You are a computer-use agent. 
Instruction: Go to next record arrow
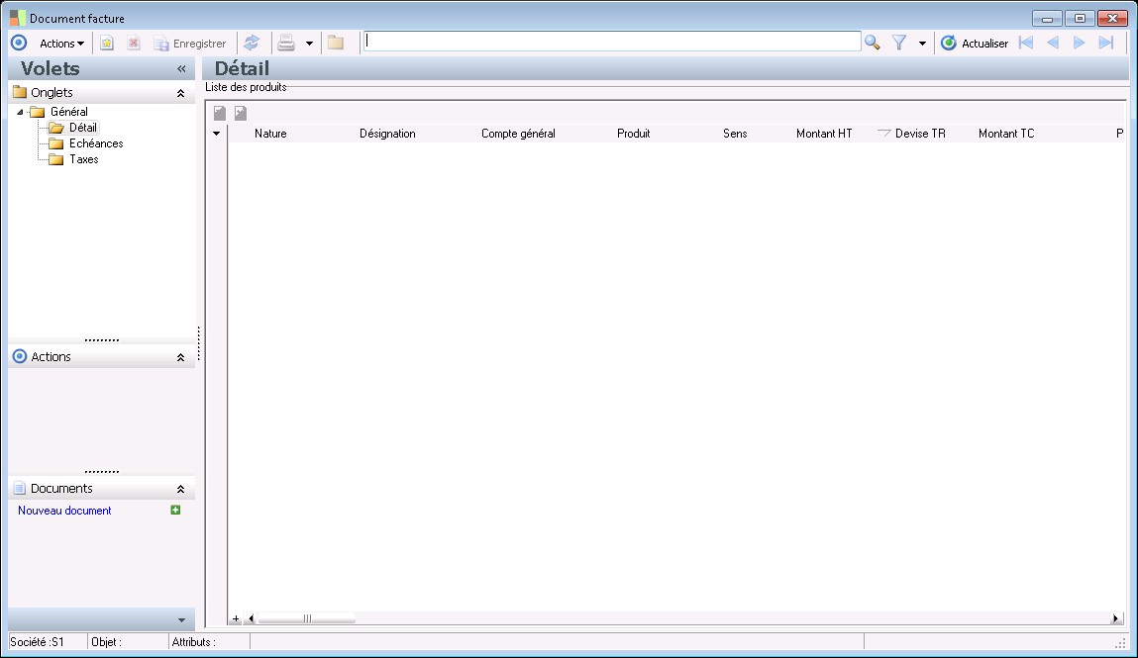tap(1080, 43)
